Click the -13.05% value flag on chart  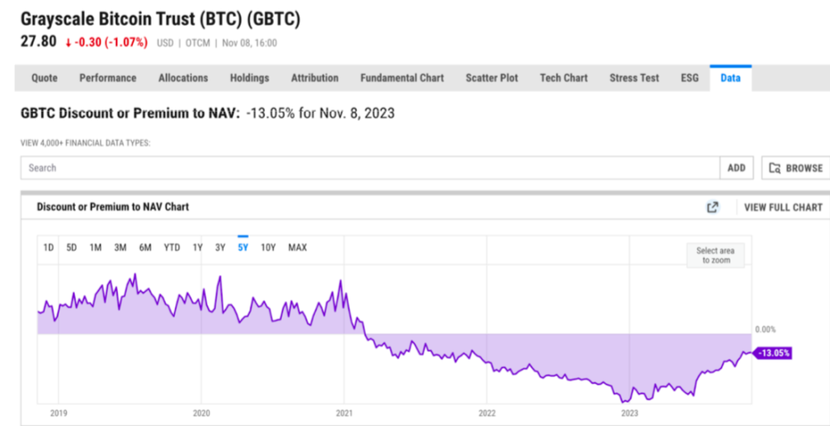click(773, 353)
